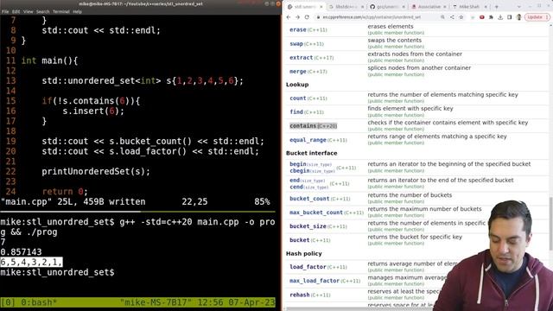Image resolution: width=553 pixels, height=311 pixels.
Task: Click the address bar URL field
Action: [372, 17]
